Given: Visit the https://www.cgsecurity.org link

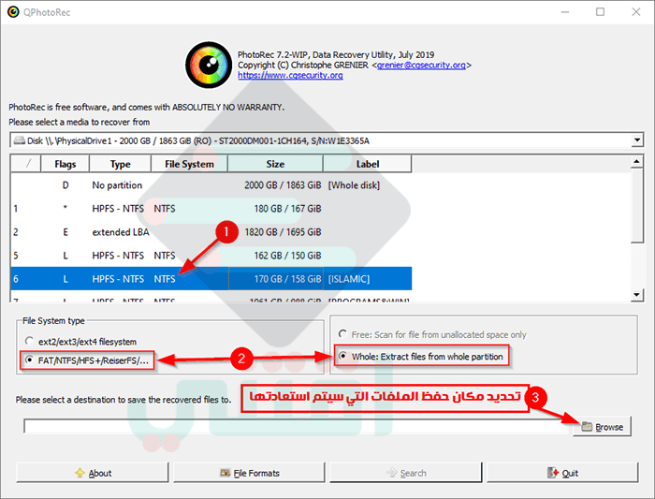Looking at the screenshot, I should tap(290, 76).
